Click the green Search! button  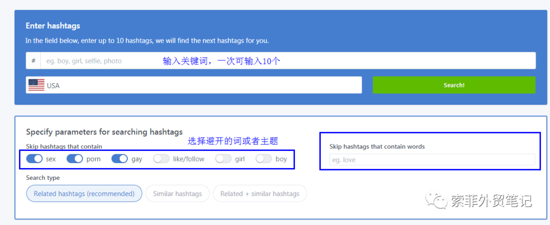point(454,85)
